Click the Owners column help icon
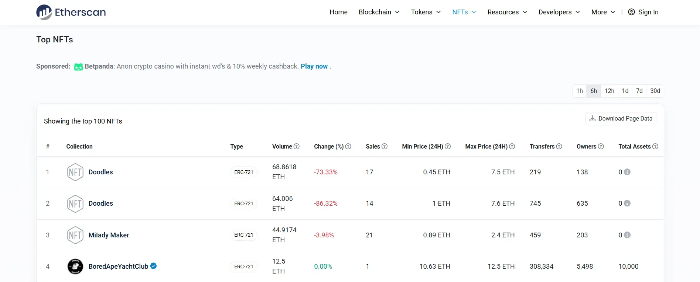Viewport: 700px width, 282px height. [601, 146]
